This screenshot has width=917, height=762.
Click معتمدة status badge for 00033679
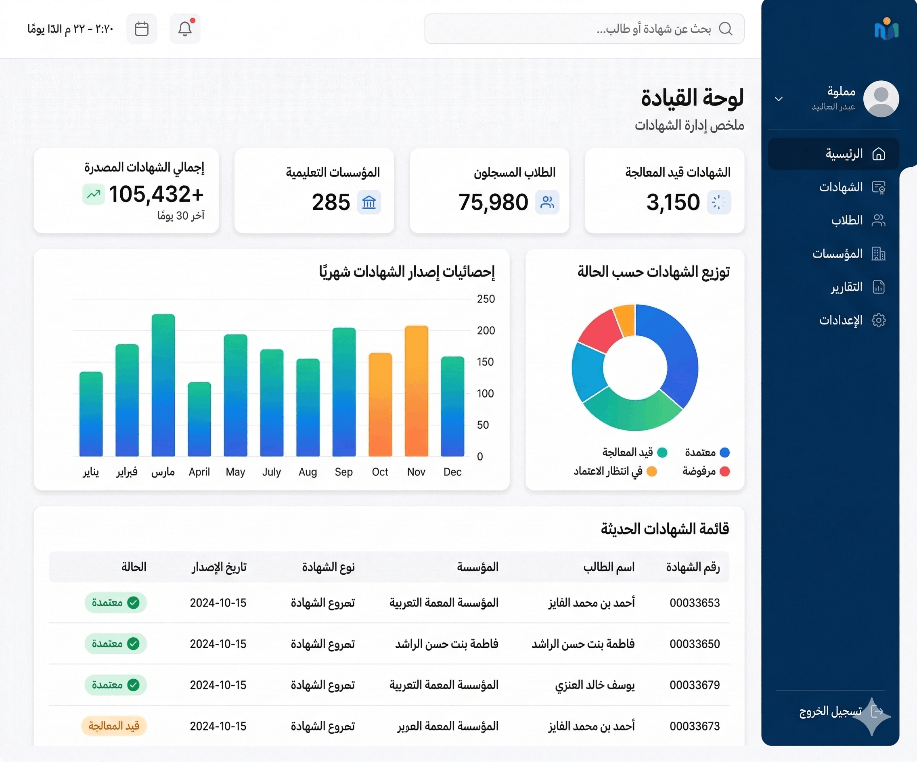click(116, 685)
